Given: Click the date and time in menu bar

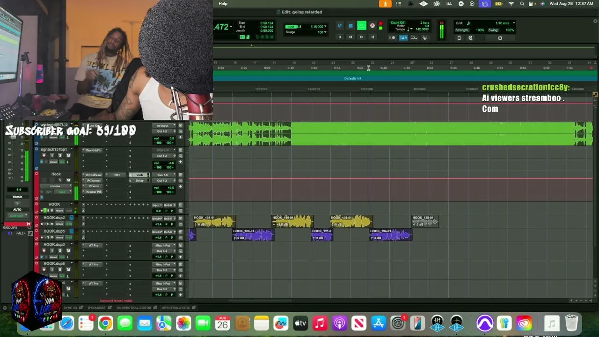Looking at the screenshot, I should 571,4.
